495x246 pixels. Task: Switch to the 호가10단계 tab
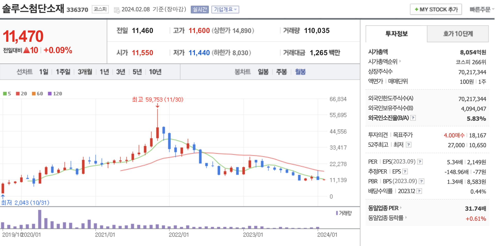pos(458,34)
